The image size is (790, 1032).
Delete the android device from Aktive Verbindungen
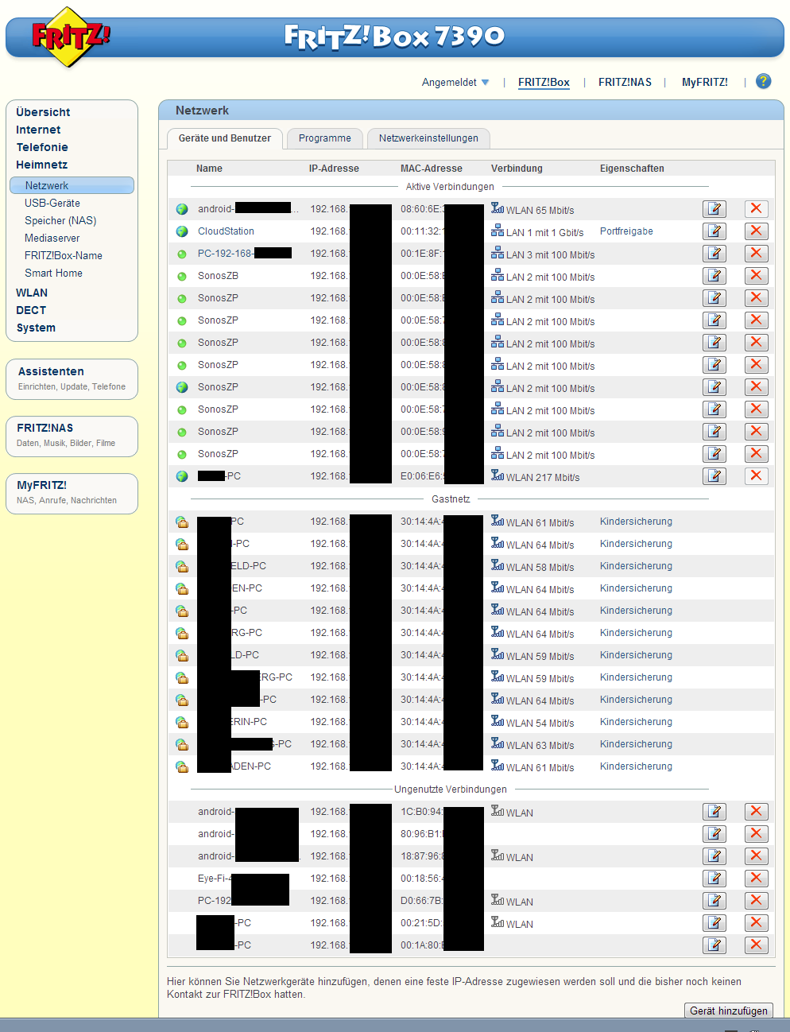[x=755, y=208]
